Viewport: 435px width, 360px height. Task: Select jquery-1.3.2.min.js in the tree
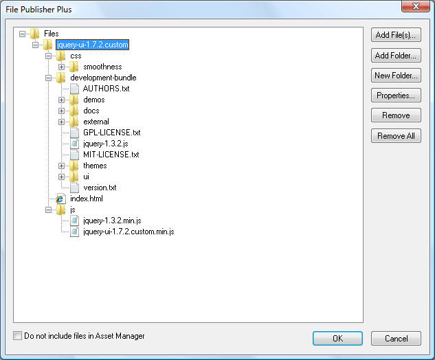click(x=112, y=221)
